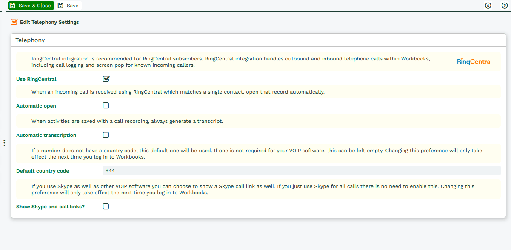511x250 pixels.
Task: Click the Save & Close button
Action: (31, 6)
